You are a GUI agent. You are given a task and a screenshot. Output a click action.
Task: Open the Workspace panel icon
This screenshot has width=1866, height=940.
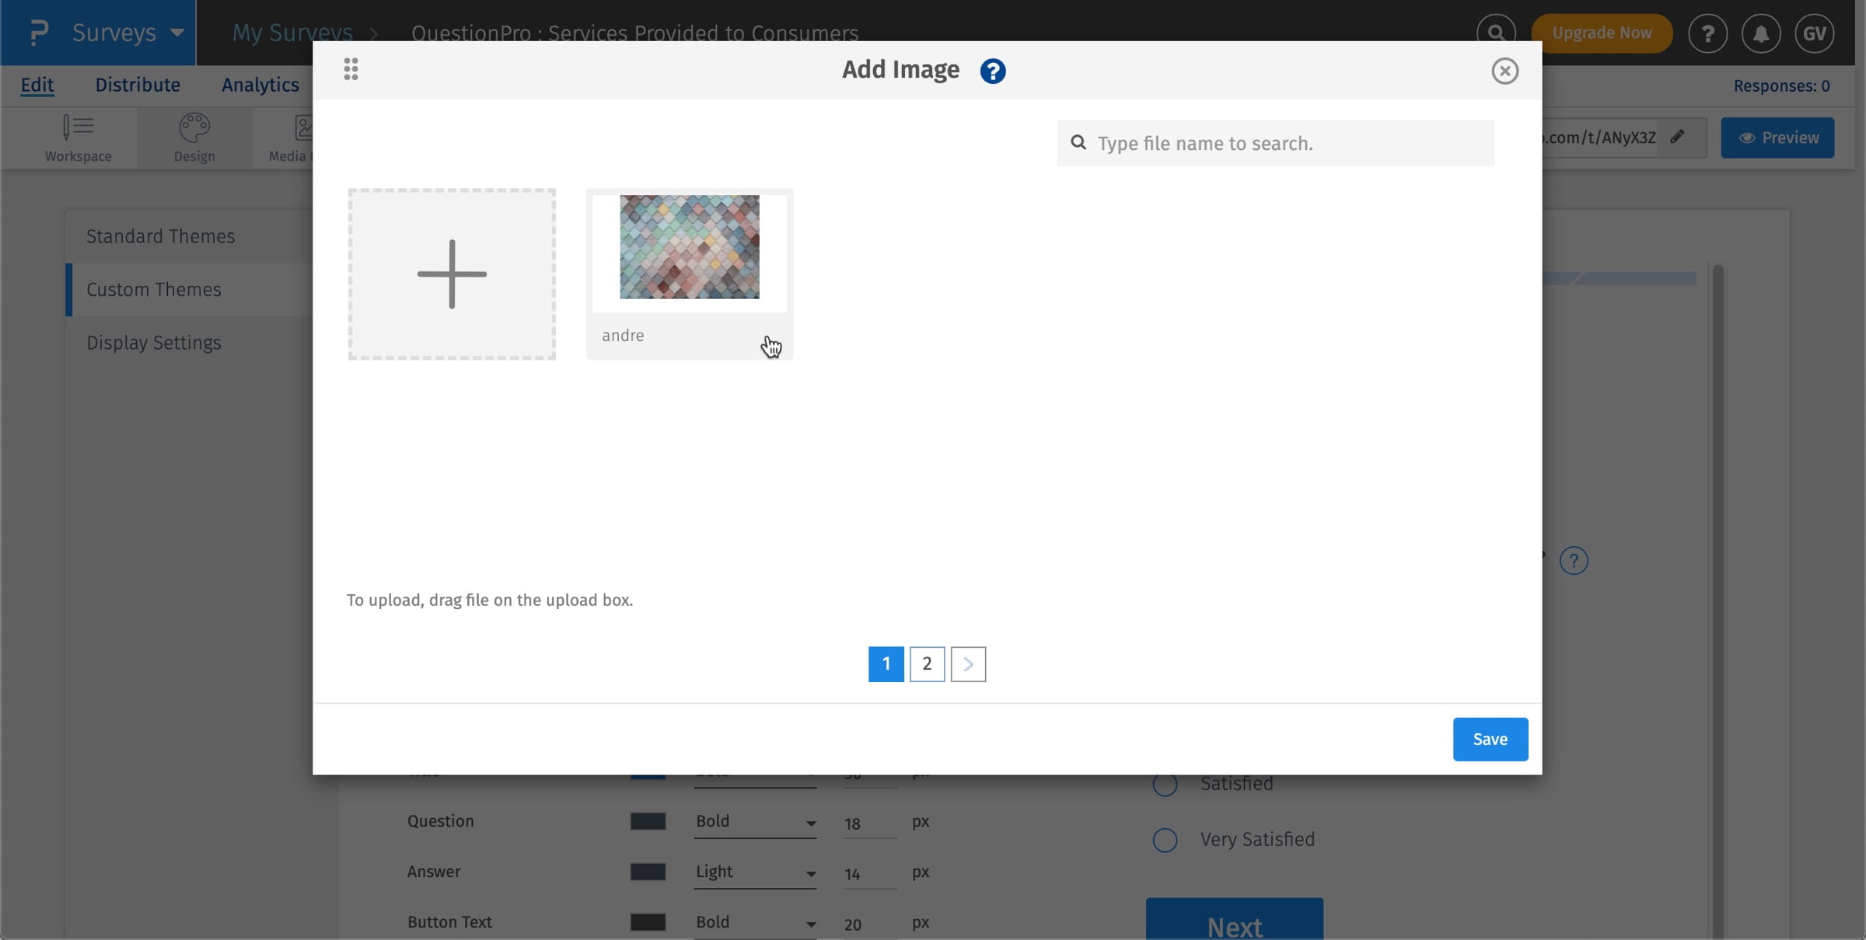pyautogui.click(x=78, y=127)
